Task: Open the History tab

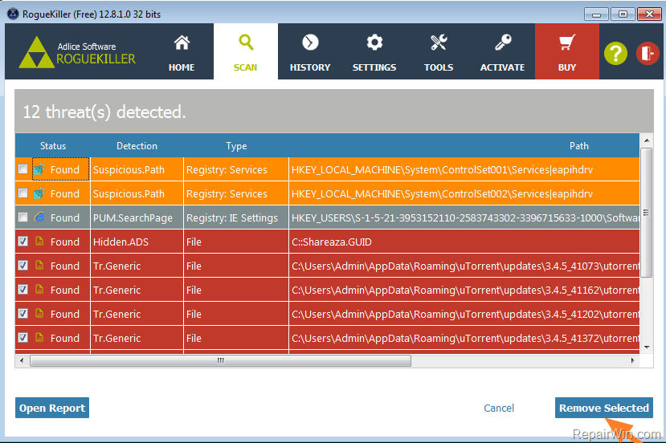Action: tap(310, 52)
